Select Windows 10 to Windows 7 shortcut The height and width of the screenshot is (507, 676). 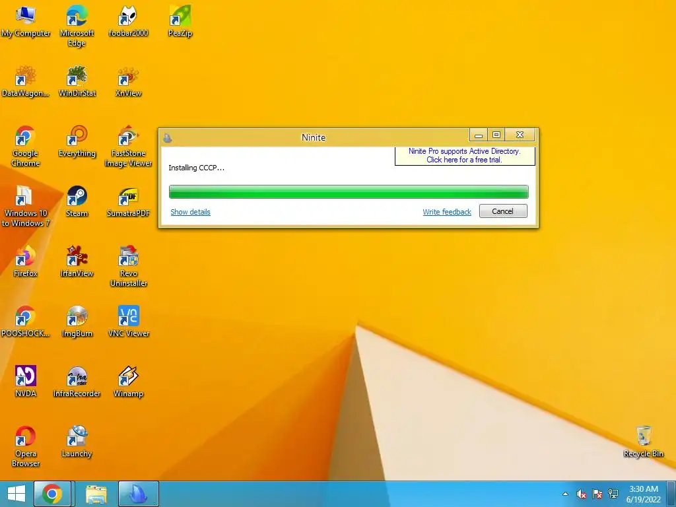click(26, 206)
